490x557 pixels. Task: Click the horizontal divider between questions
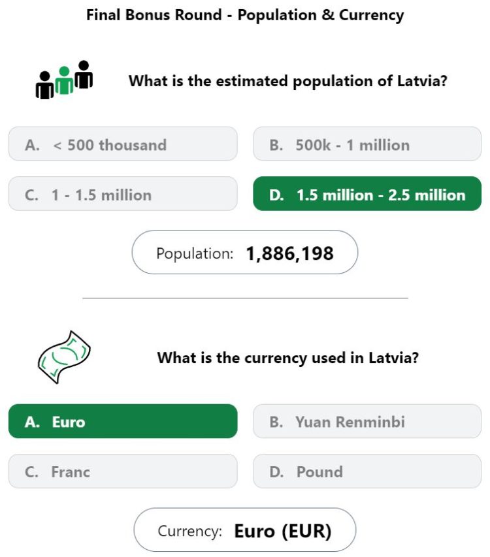coord(245,298)
